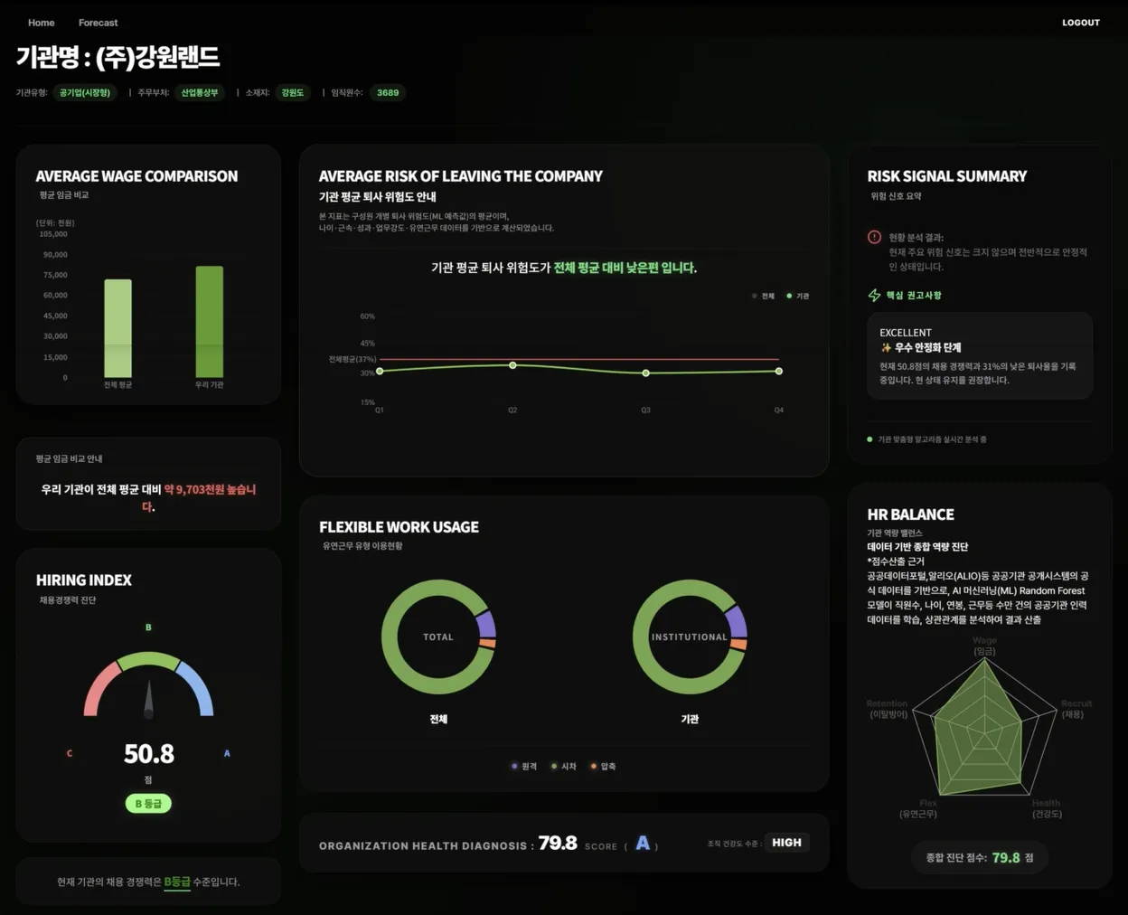Click the Health (건강도) radar axis label
1128x915 pixels.
click(1047, 808)
